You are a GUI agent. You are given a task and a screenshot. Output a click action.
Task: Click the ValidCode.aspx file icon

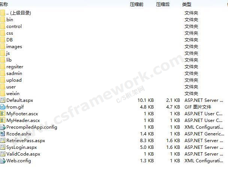[x=3, y=154]
